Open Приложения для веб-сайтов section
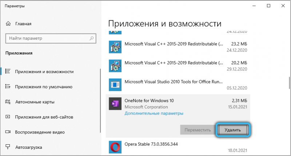 (x=44, y=117)
